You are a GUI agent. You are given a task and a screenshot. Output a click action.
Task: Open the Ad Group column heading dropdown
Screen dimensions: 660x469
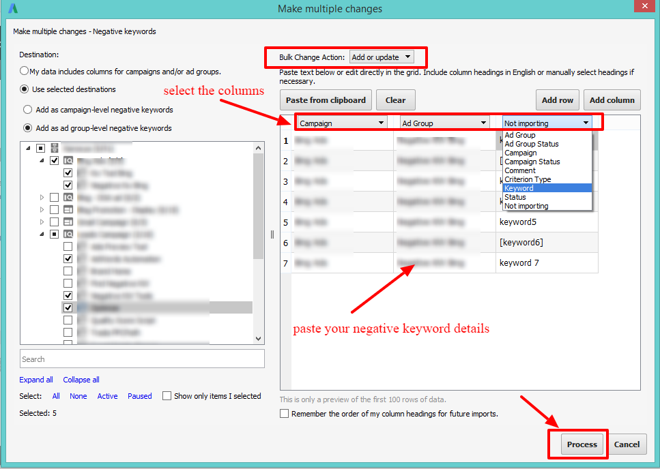(444, 123)
